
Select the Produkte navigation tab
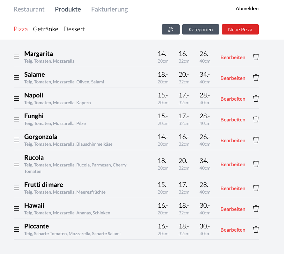68,9
